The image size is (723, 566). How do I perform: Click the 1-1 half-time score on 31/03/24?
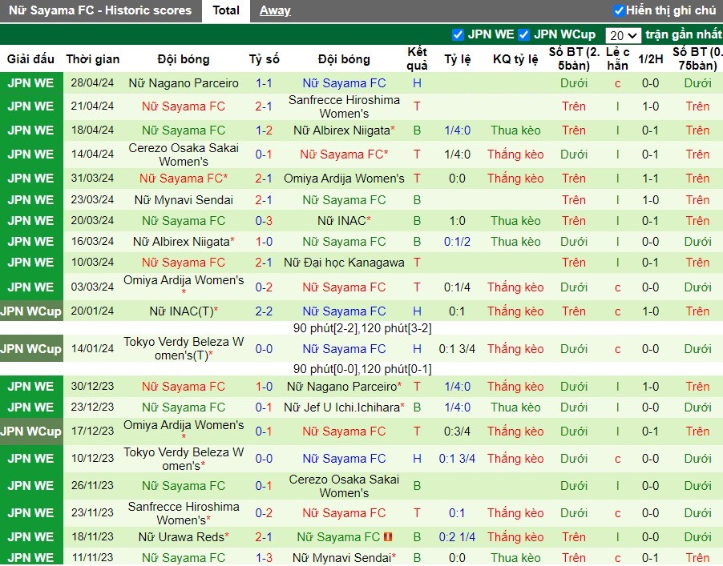[651, 179]
